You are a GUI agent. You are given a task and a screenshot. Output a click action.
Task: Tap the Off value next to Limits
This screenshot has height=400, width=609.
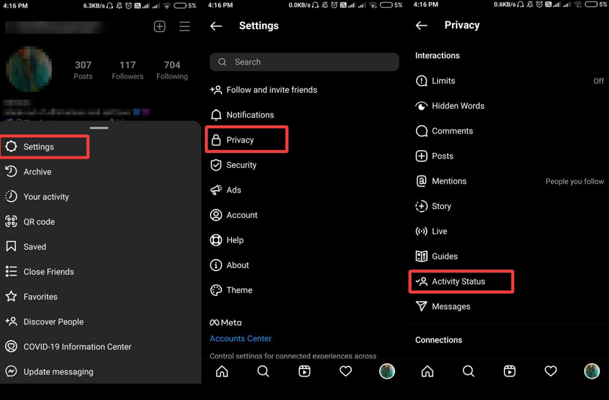coord(598,81)
